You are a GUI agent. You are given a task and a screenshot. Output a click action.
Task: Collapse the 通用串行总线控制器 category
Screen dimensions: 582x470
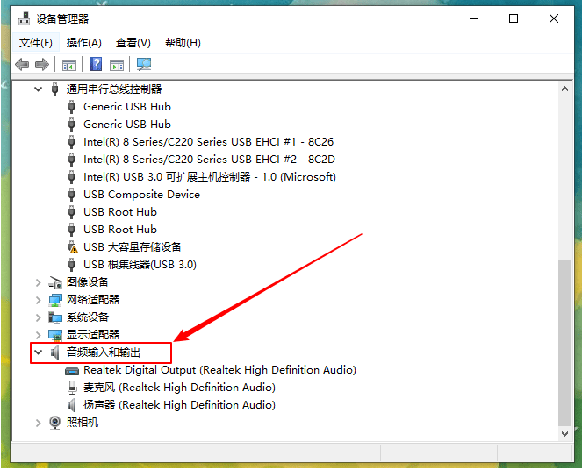coord(38,89)
